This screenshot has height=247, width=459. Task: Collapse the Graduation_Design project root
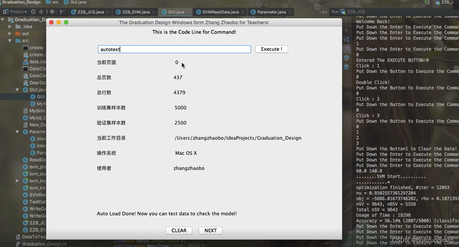click(x=3, y=20)
